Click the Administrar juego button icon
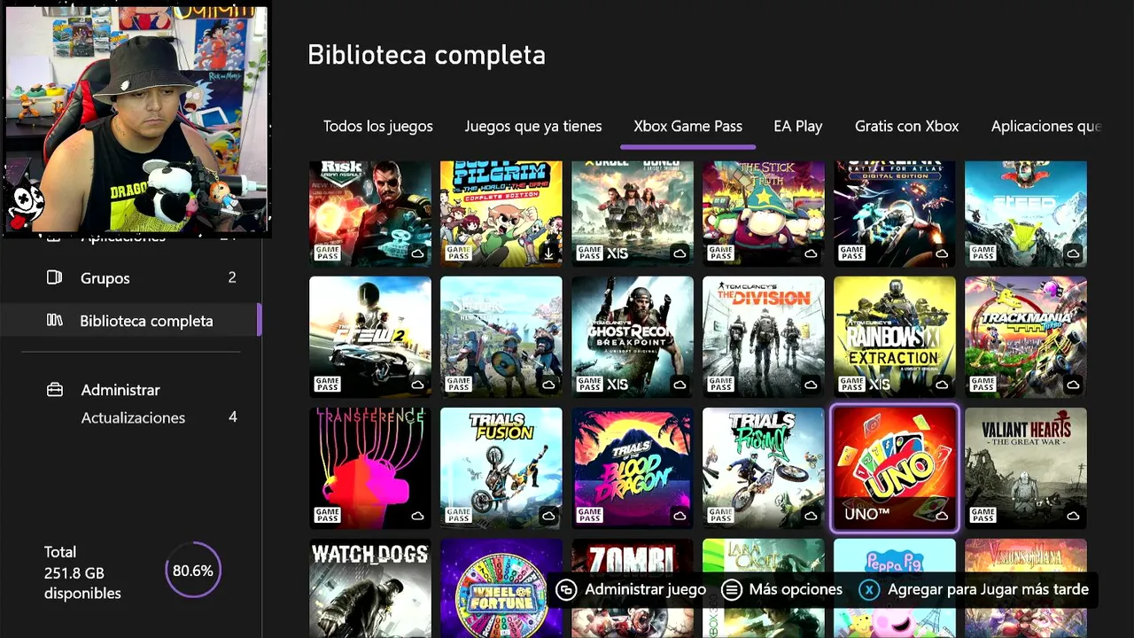This screenshot has height=638, width=1134. tap(566, 589)
